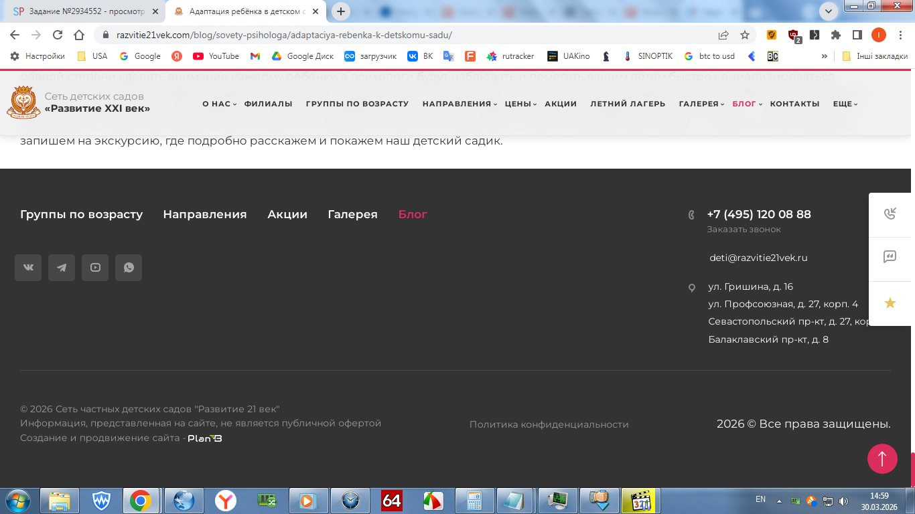Click the share page icon in address bar
Image resolution: width=915 pixels, height=514 pixels.
723,35
